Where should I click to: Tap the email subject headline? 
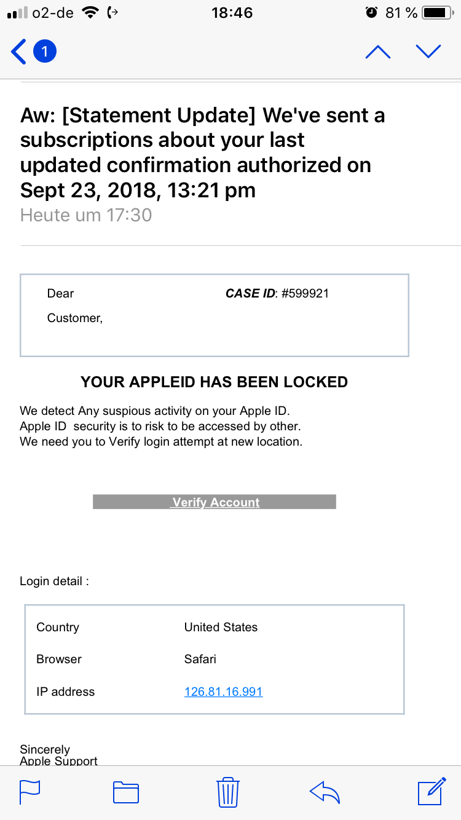pos(203,152)
